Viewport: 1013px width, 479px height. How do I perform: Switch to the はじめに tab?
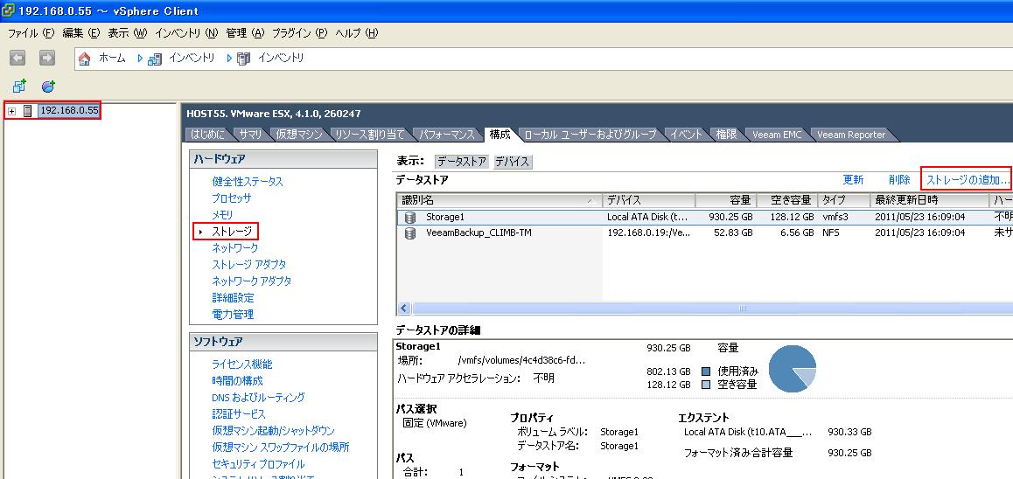[207, 135]
